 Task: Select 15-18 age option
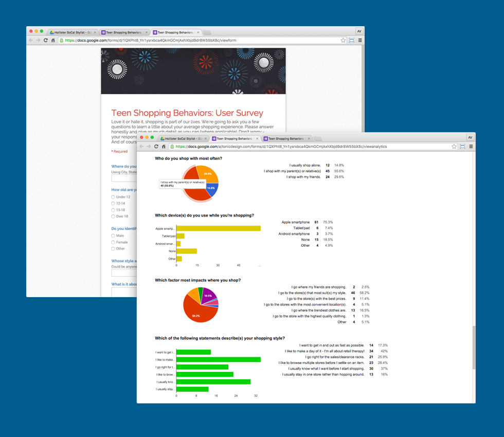(x=113, y=210)
